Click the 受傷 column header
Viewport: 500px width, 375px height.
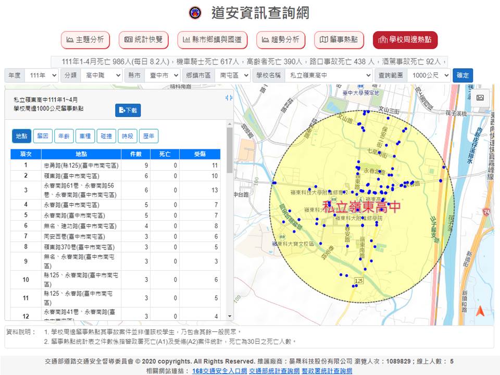[200, 154]
